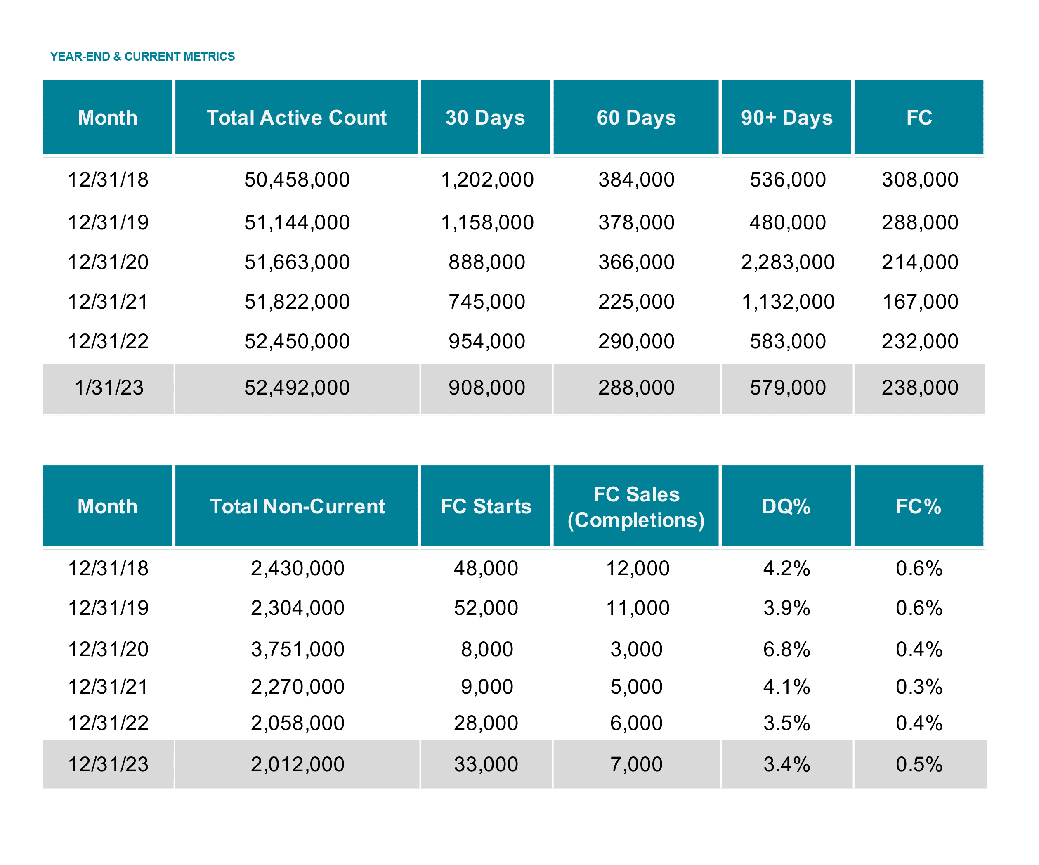1039x865 pixels.
Task: Click the 'YEAR-END & CURRENT METRICS' title
Action: coord(142,57)
